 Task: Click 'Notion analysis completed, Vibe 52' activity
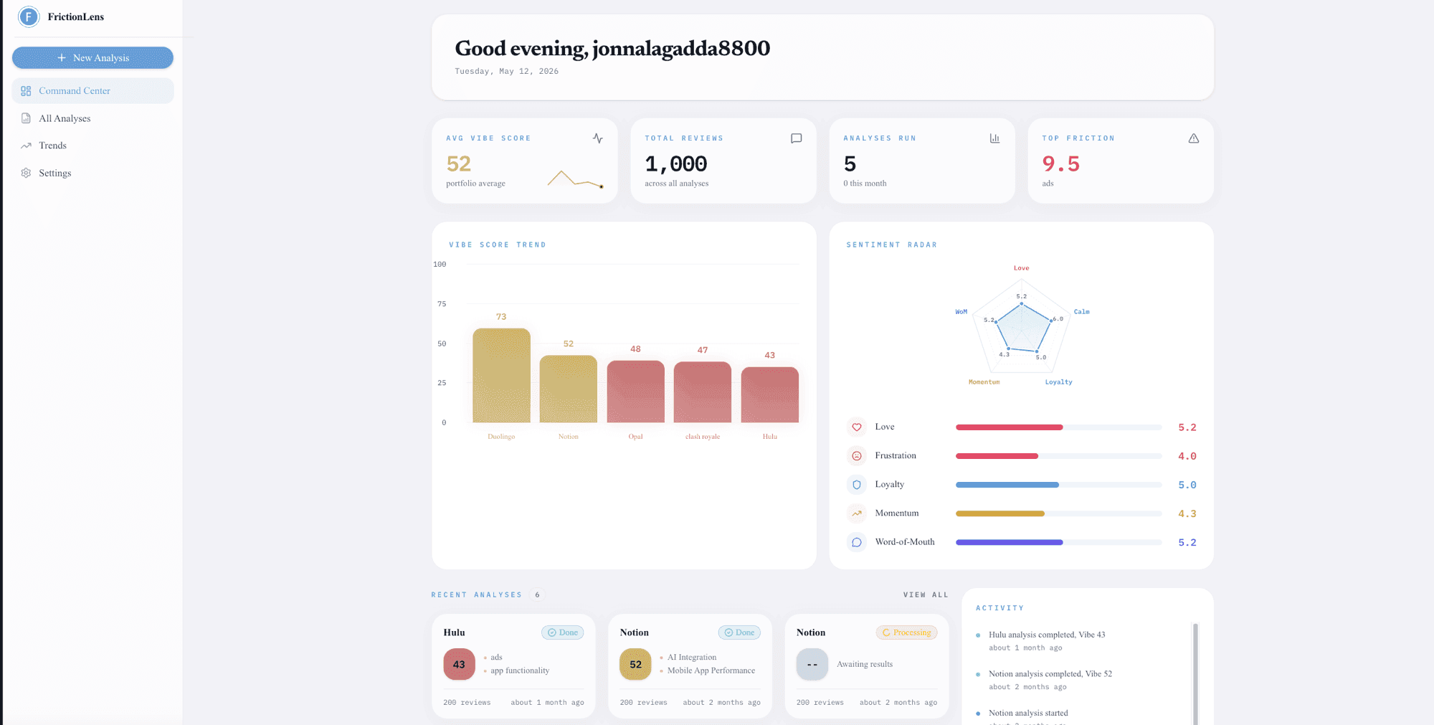point(1050,674)
